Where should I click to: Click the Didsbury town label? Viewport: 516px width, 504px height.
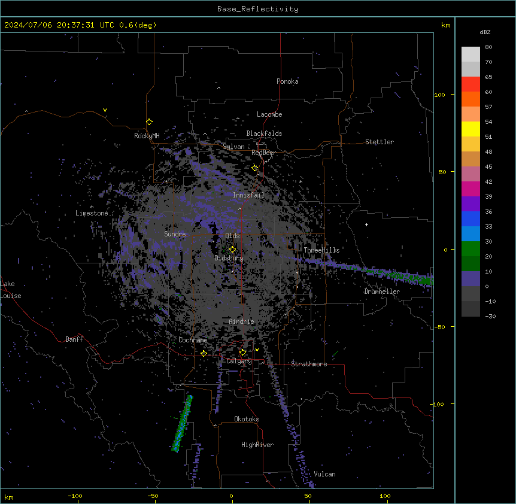coord(229,258)
